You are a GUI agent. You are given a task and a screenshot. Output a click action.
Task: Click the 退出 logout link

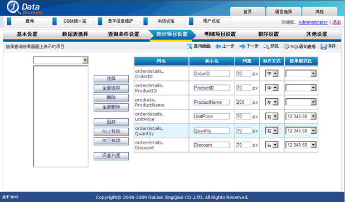click(337, 22)
